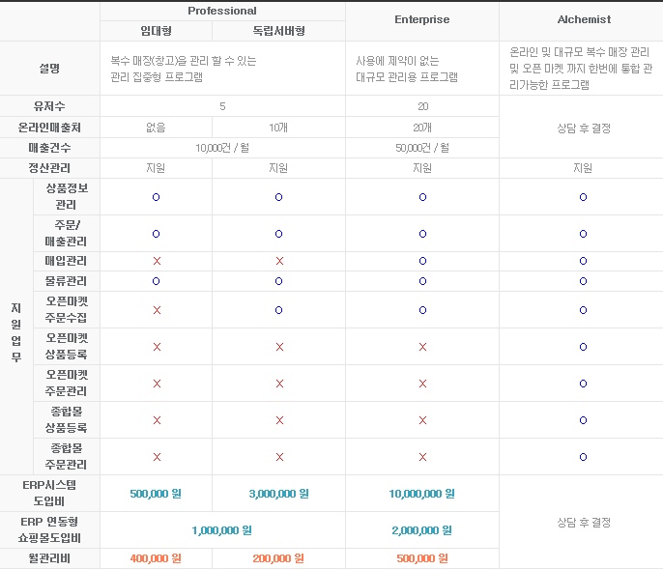Click the O mark for 오픈마켓 주문수집 under Enterprise
Image resolution: width=663 pixels, height=570 pixels.
point(422,310)
